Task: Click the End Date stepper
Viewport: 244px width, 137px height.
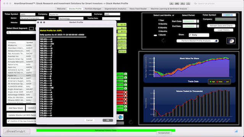Action: (198, 26)
